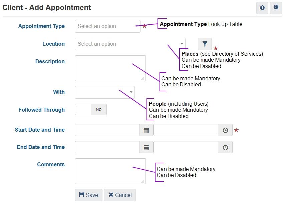Click the help question mark icon
The height and width of the screenshot is (203, 285).
262,8
